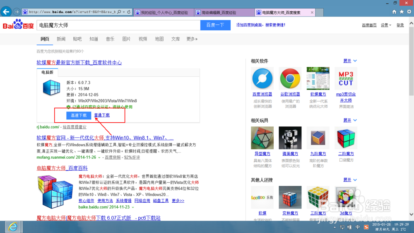This screenshot has height=233, width=414.
Task: Click the IE forward arrow button
Action: coord(17,12)
